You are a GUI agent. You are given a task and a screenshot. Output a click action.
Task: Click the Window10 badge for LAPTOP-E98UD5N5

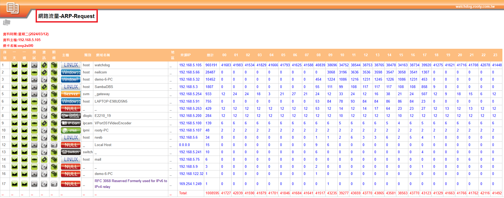pyautogui.click(x=71, y=101)
